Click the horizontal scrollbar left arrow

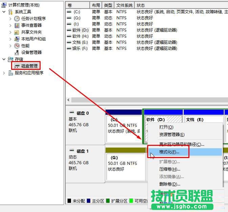[x=68, y=100]
